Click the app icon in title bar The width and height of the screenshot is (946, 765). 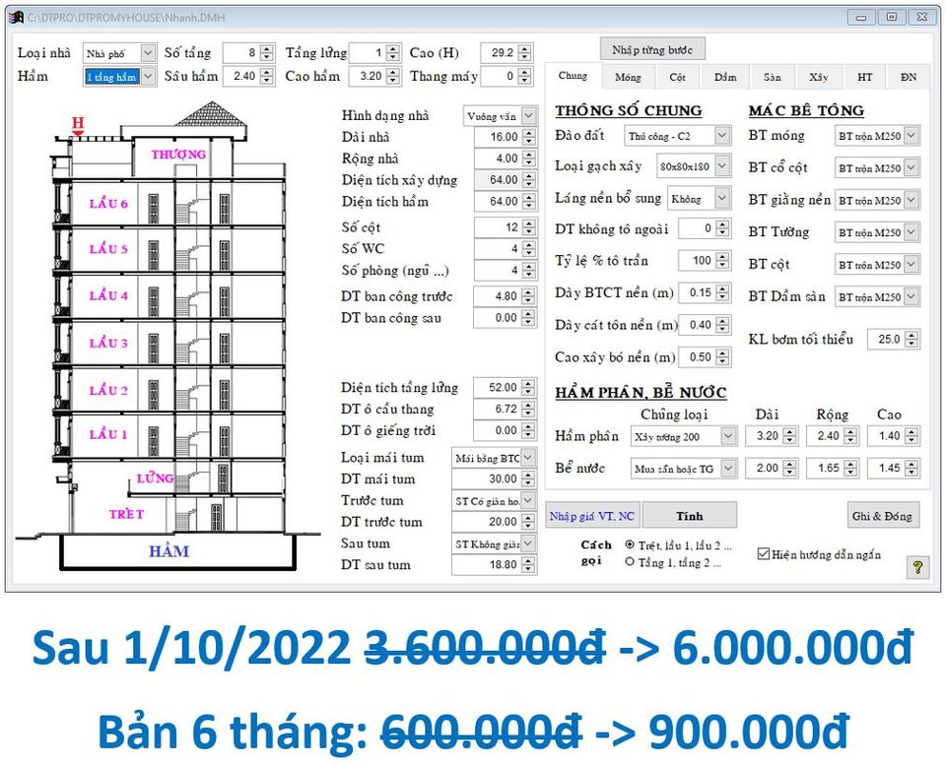[16, 17]
